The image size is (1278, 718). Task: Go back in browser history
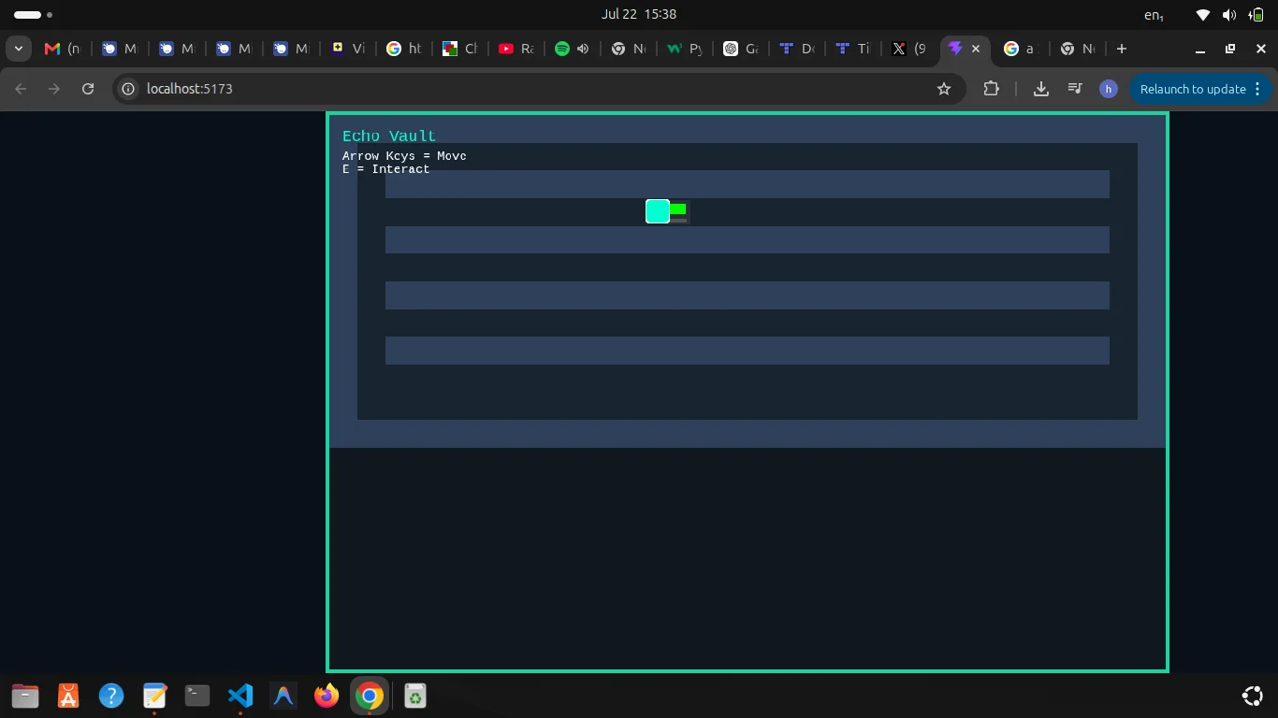(21, 89)
